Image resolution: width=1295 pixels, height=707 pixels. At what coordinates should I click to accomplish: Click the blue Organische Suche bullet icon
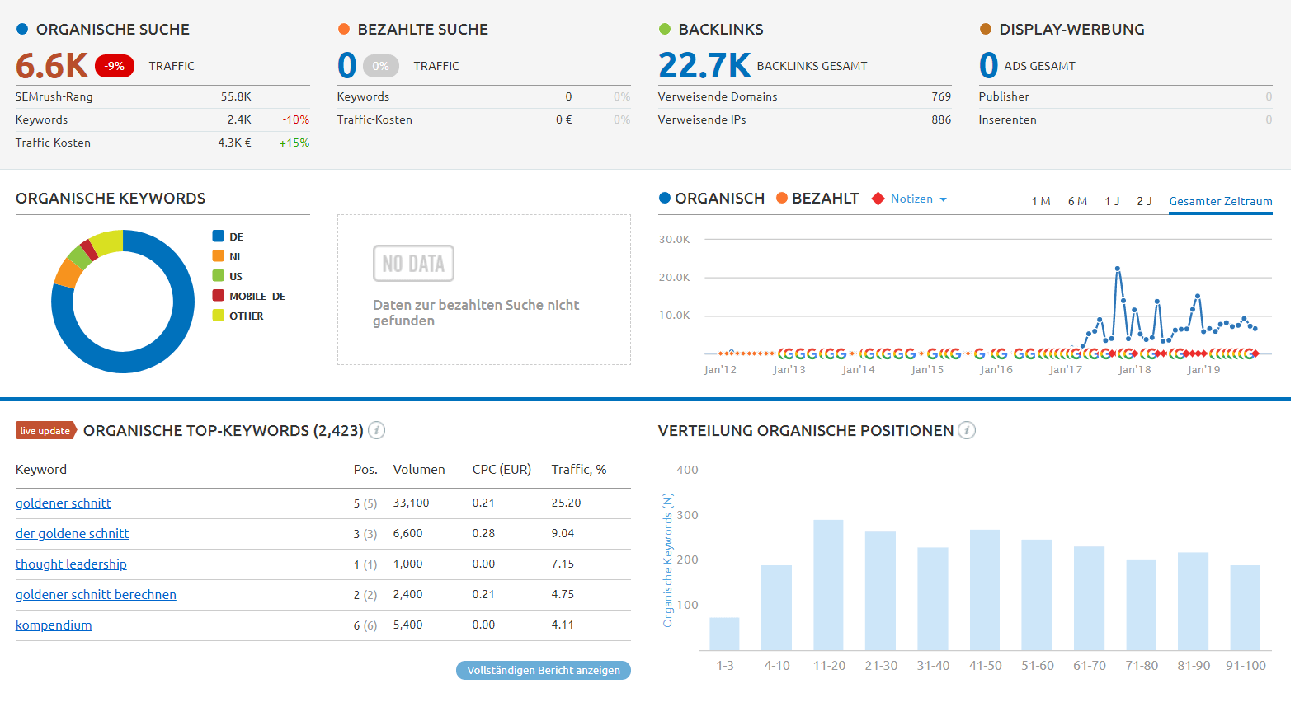22,29
